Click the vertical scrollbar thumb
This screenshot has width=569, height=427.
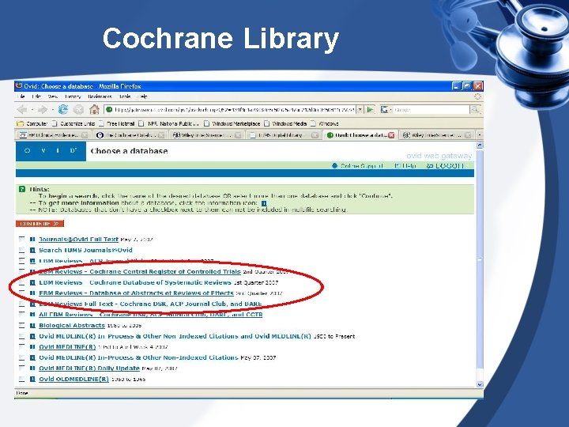pos(480,259)
